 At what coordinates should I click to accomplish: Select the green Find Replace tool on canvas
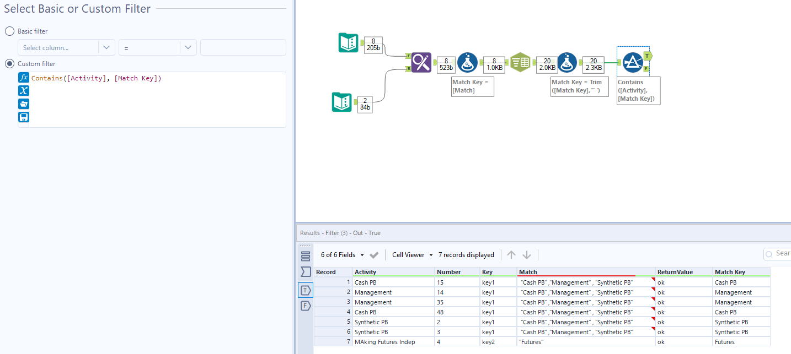[421, 62]
